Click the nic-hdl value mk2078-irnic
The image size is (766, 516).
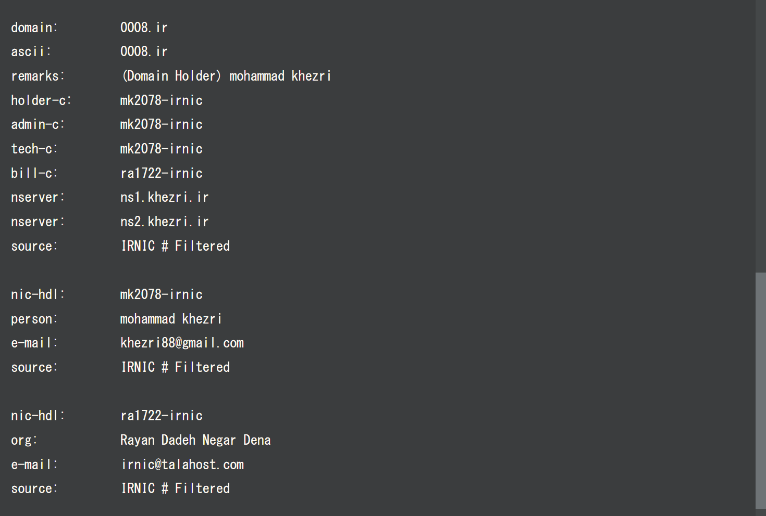coord(162,294)
